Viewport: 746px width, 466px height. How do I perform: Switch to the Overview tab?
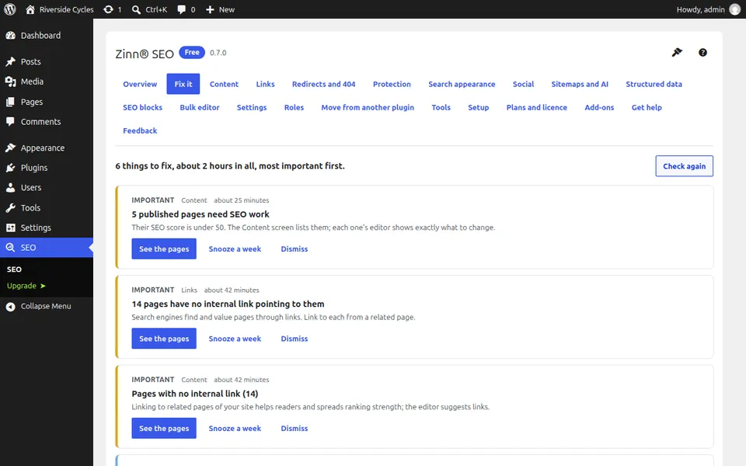click(x=140, y=84)
